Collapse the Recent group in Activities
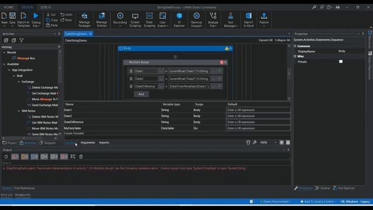 coord(4,52)
